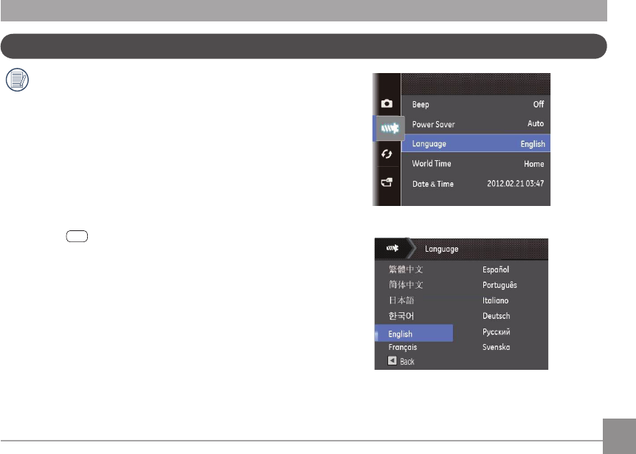Choose 繁體中文 language option

pyautogui.click(x=406, y=269)
